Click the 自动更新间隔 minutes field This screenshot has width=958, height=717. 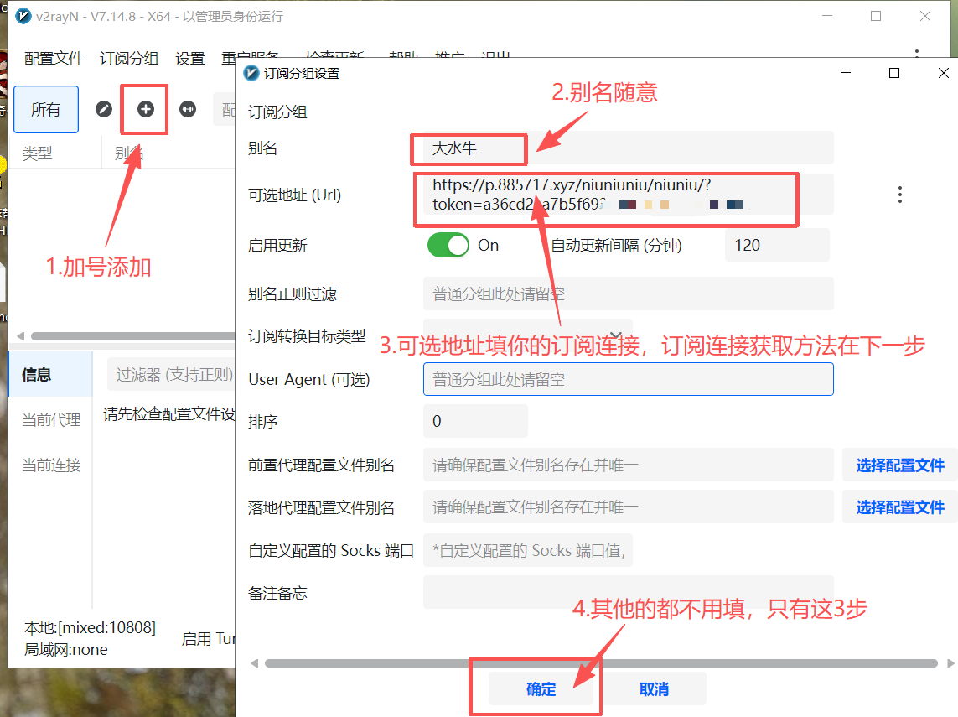[x=777, y=245]
